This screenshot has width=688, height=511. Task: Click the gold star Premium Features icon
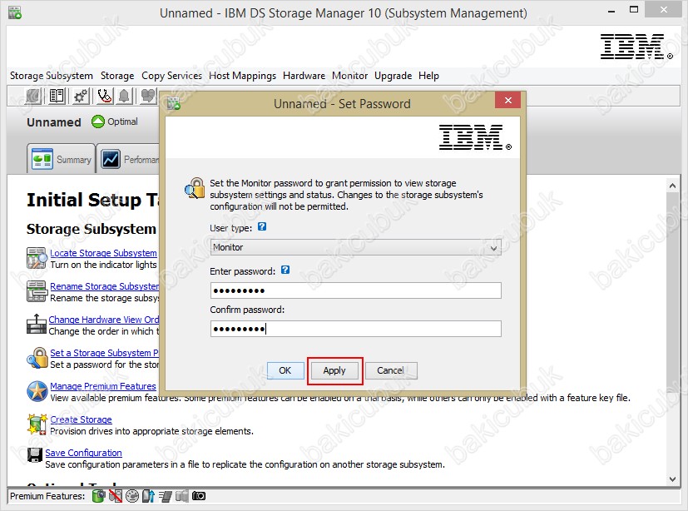(x=37, y=391)
